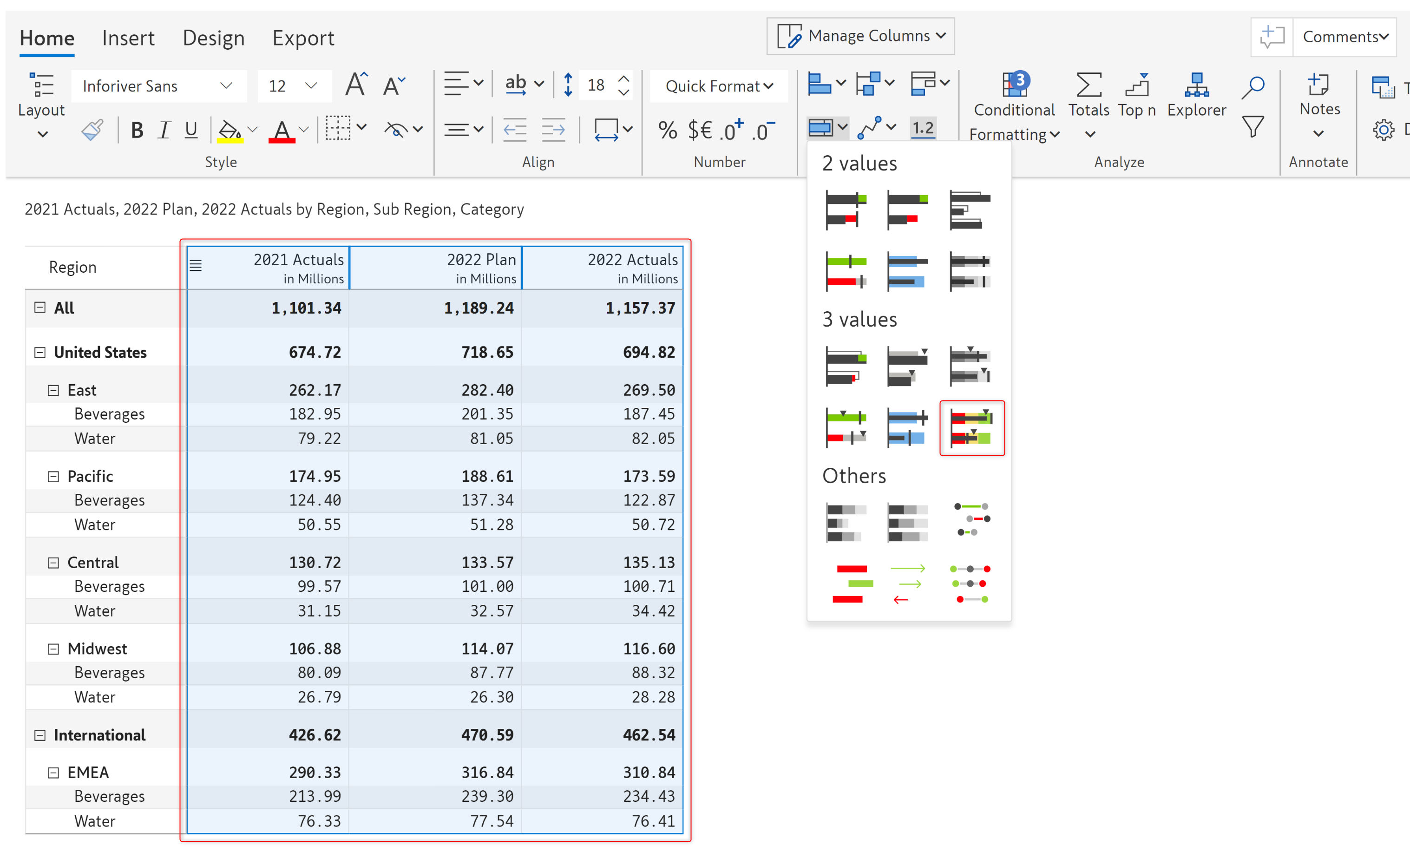
Task: Toggle Underline formatting
Action: pos(191,131)
